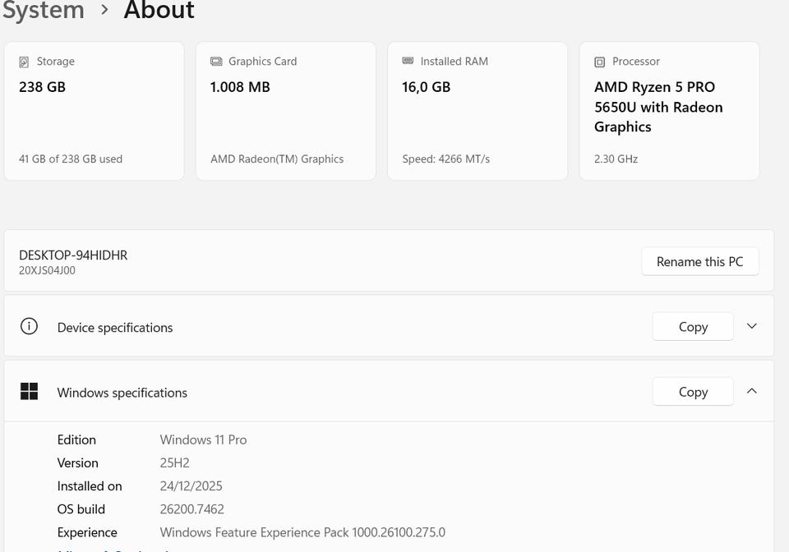Open the Storage 238 GB card
Screen dimensions: 789x552
[x=94, y=111]
